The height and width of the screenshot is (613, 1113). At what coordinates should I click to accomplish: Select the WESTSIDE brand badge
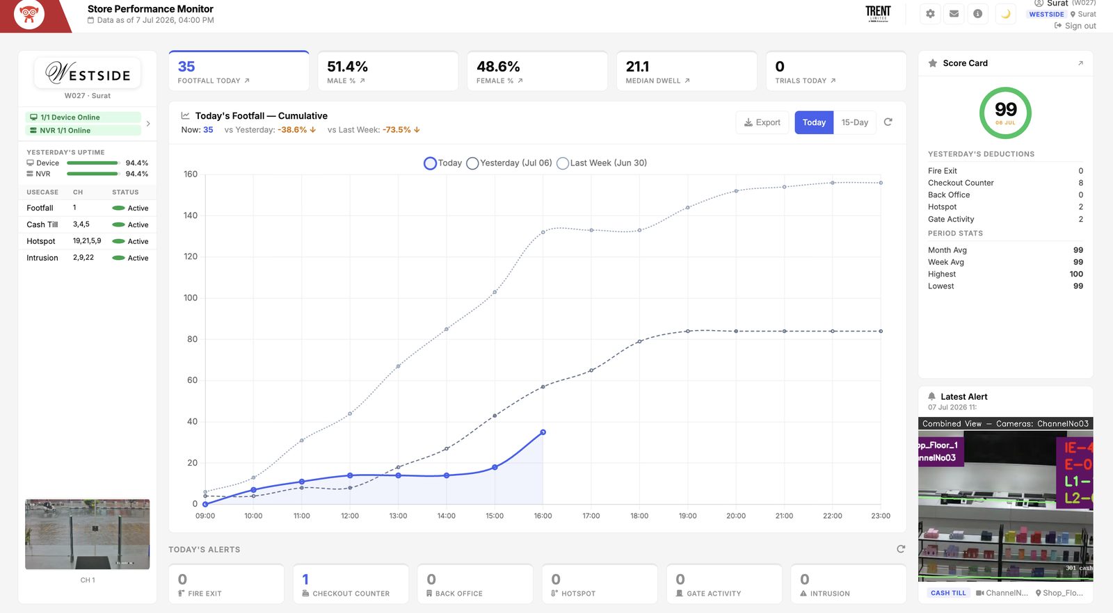point(1046,14)
